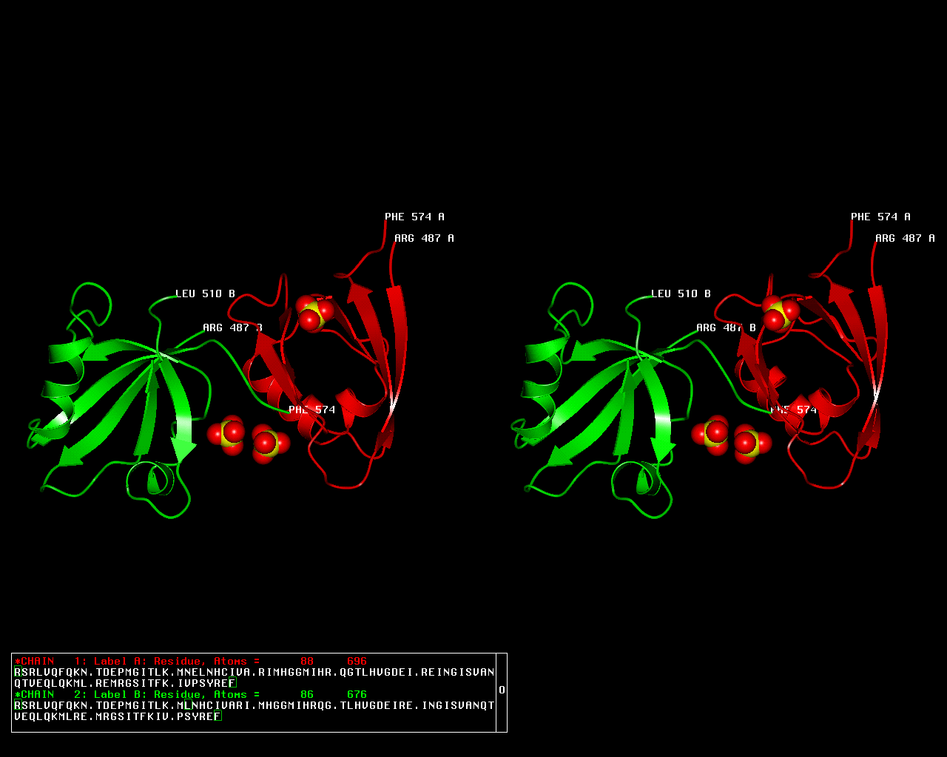
Task: Pick rightmost sulfate between the chains in right view
Action: [749, 443]
